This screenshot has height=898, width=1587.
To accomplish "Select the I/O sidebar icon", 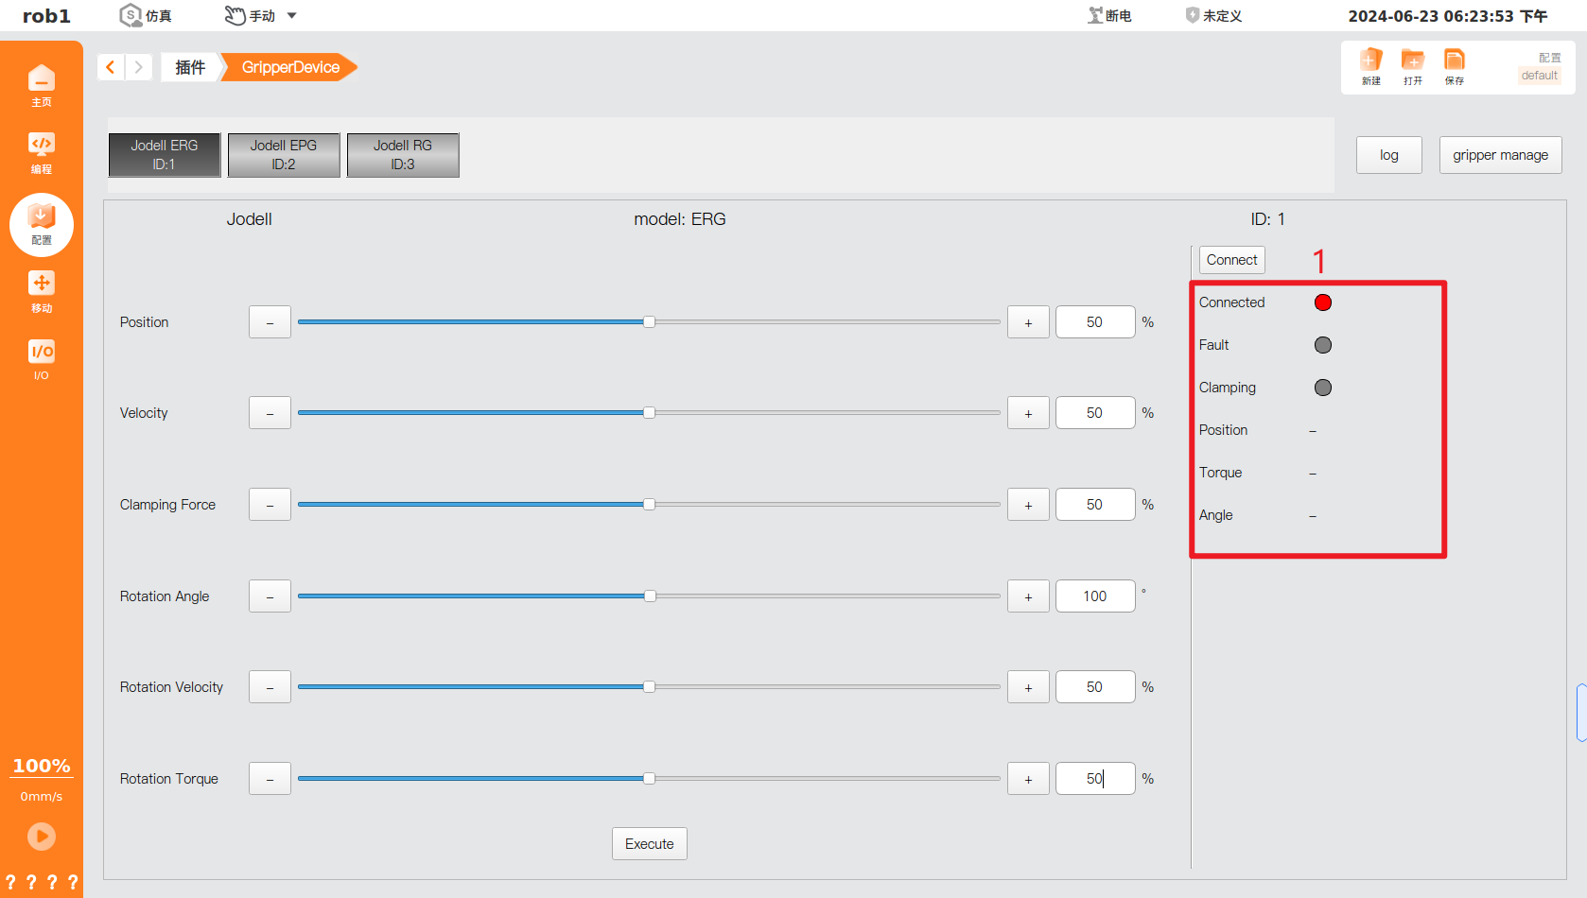I will [42, 359].
